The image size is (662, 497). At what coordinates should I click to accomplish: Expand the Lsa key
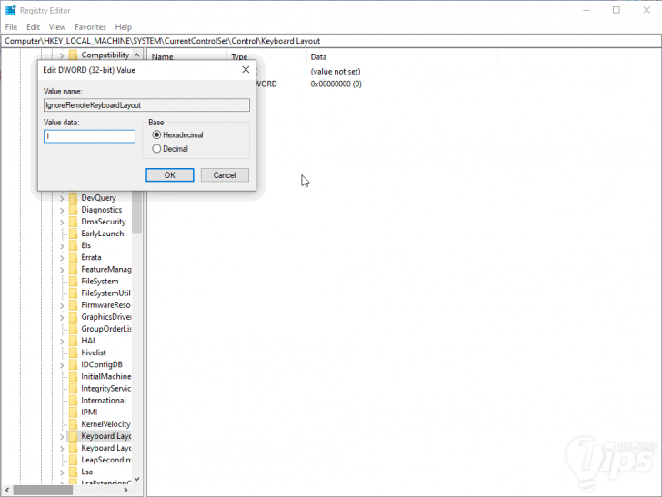click(x=62, y=472)
